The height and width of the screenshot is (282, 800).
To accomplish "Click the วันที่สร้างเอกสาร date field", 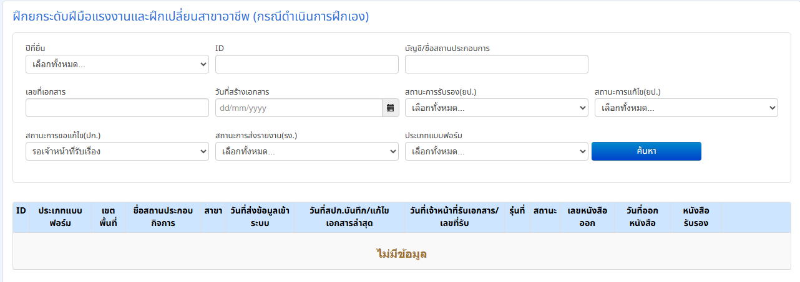I will click(298, 108).
